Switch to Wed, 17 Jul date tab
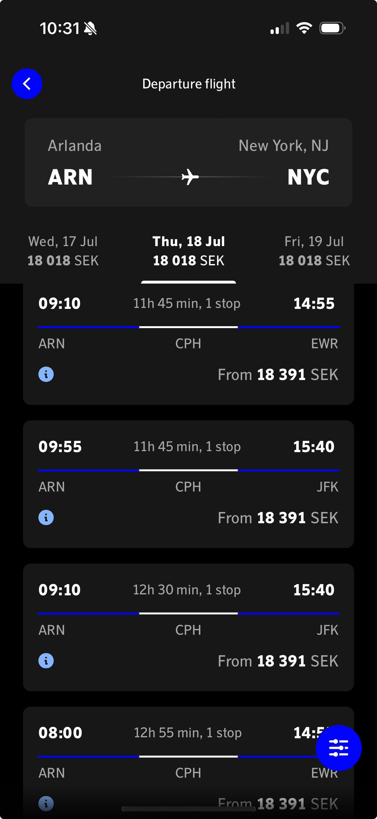This screenshot has width=377, height=819. click(x=63, y=251)
